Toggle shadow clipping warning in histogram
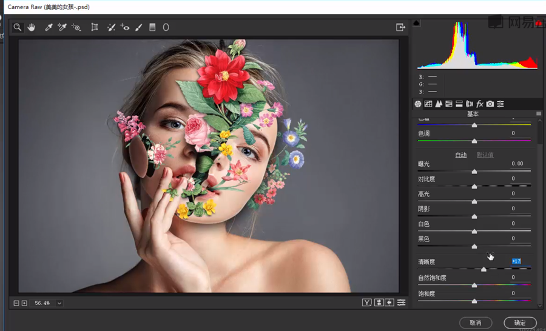The width and height of the screenshot is (546, 331). coord(417,23)
